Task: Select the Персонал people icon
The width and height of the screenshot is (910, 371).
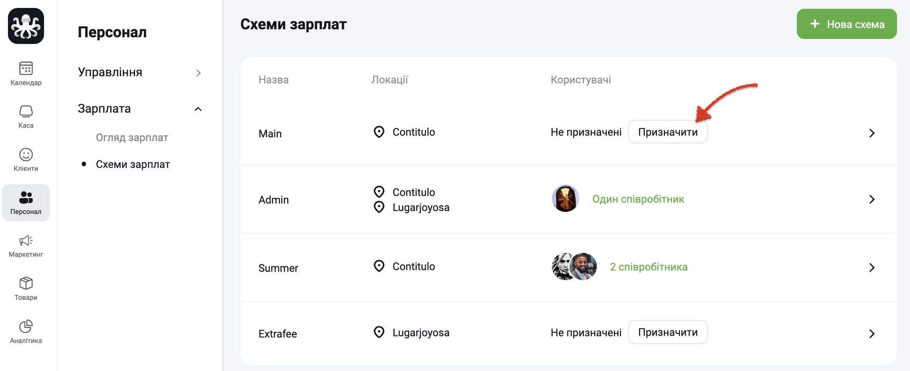Action: coord(26,197)
